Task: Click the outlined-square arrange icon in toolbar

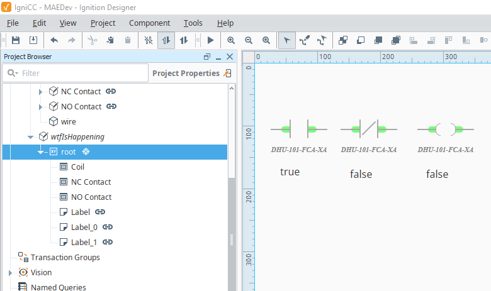Action: (x=361, y=40)
